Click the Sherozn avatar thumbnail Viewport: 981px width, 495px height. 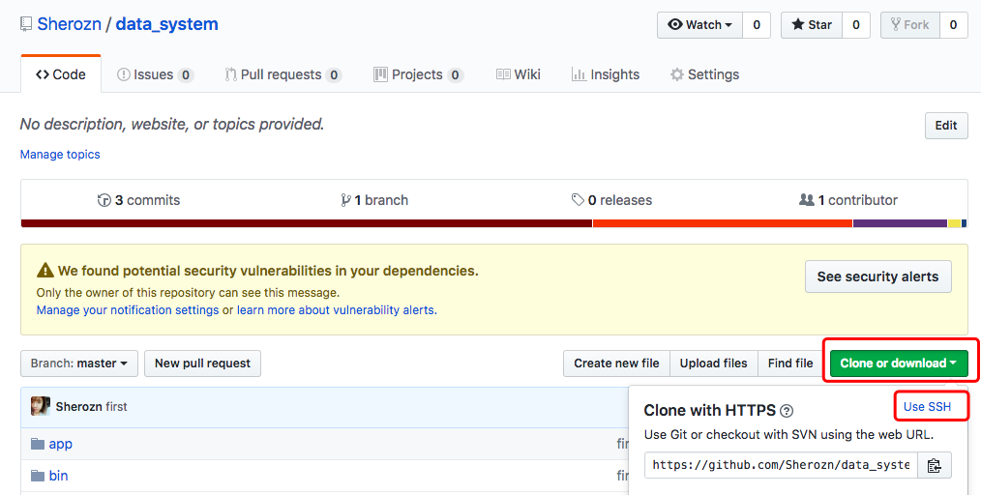pyautogui.click(x=41, y=406)
